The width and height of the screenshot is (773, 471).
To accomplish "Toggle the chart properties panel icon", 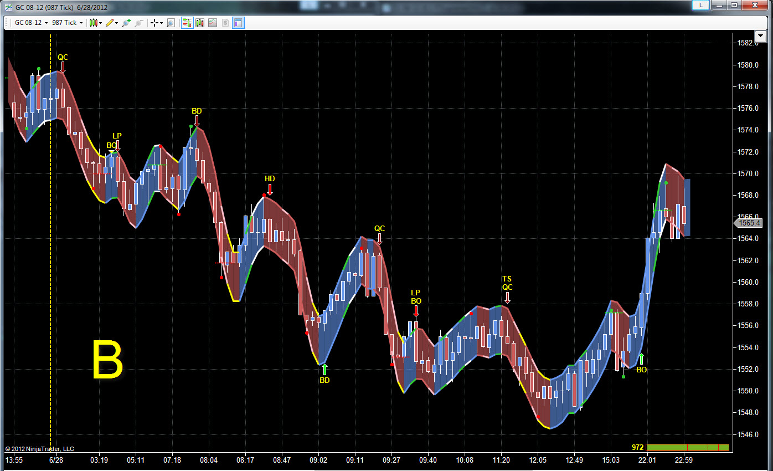I will [x=239, y=23].
